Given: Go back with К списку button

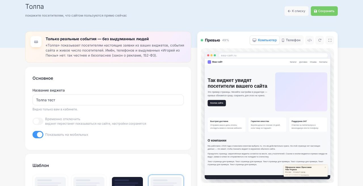Looking at the screenshot, I should click(296, 11).
